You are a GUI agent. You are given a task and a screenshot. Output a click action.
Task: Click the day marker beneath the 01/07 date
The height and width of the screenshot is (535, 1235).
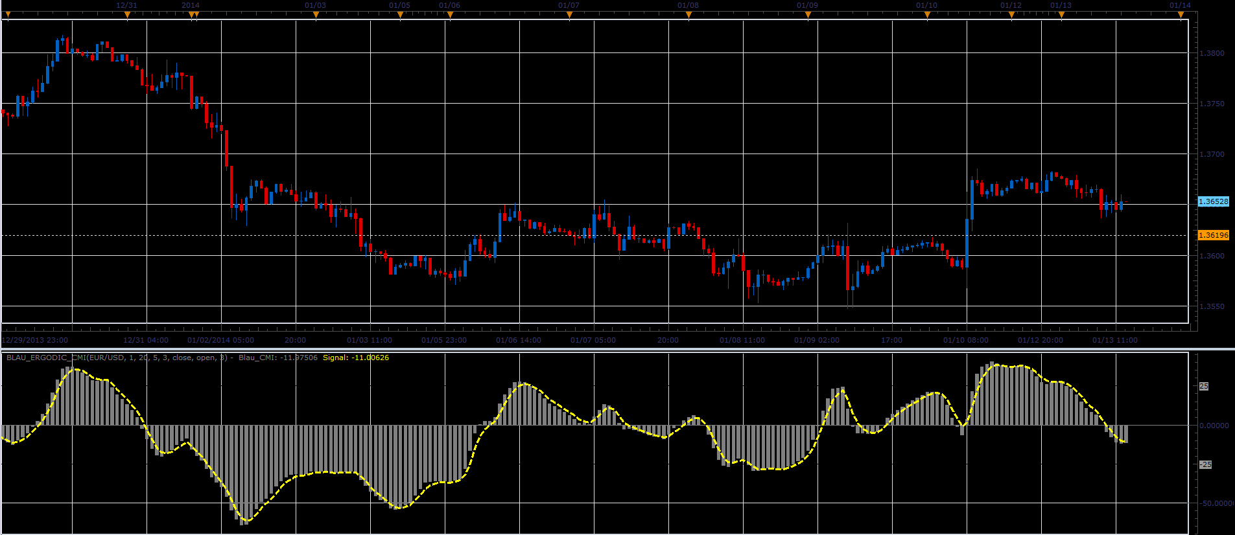[569, 14]
